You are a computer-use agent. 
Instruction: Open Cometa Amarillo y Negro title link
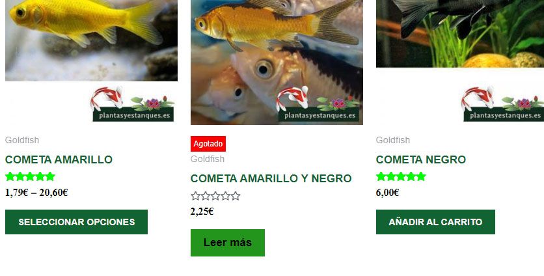[x=271, y=178]
